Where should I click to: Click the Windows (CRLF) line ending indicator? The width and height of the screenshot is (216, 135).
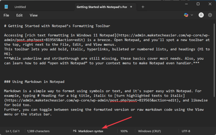tap(149, 131)
